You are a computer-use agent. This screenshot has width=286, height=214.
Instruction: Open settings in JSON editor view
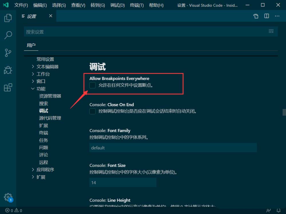(255, 16)
